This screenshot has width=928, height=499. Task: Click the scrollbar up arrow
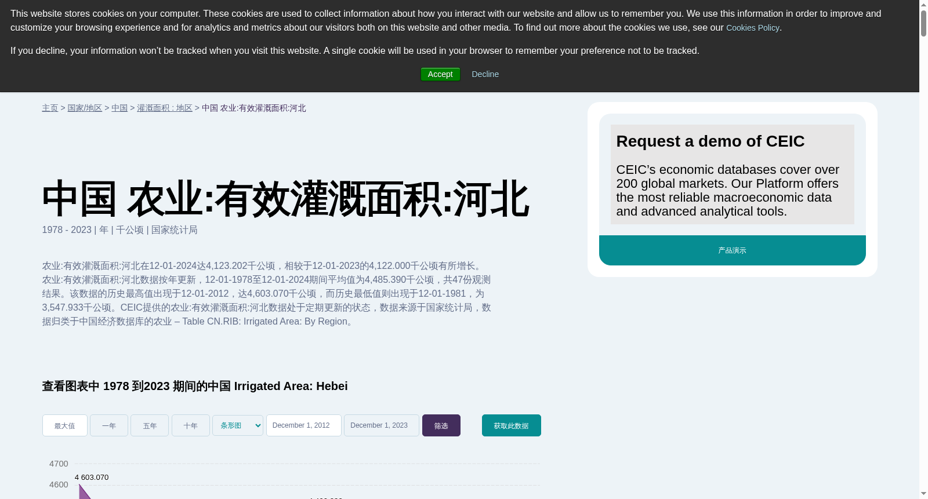point(923,5)
